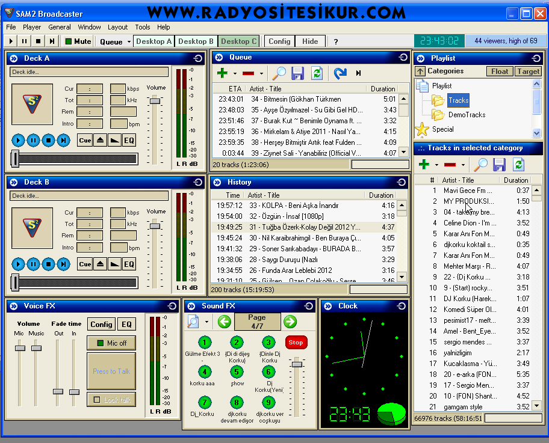This screenshot has width=549, height=443.
Task: Click the Categories up-arrow icon in Playlist
Action: 420,72
